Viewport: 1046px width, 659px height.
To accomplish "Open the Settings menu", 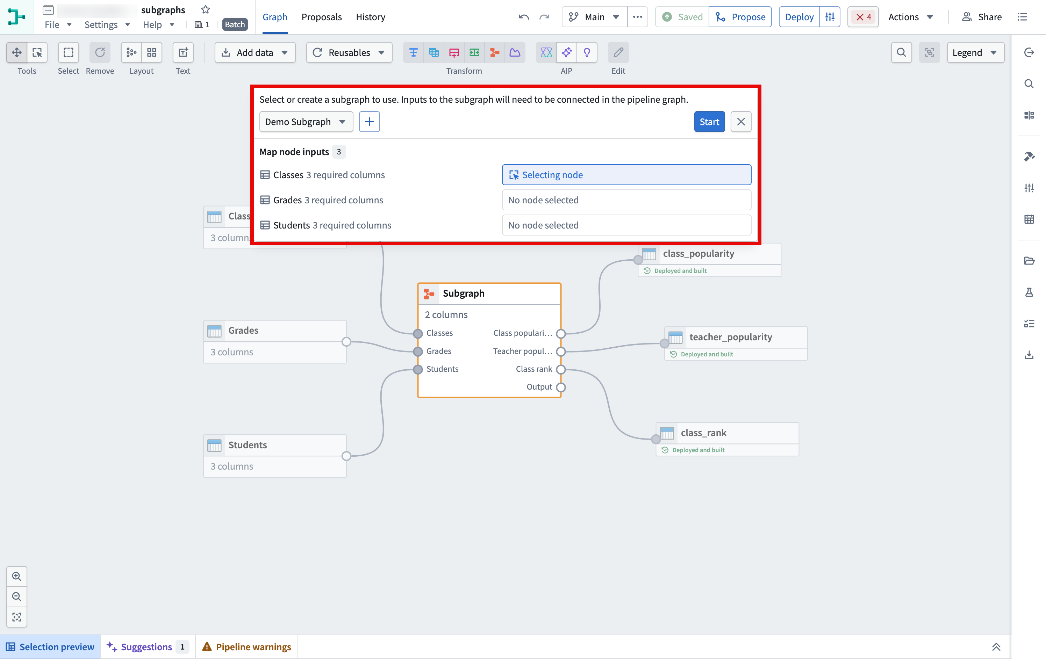I will (x=107, y=24).
